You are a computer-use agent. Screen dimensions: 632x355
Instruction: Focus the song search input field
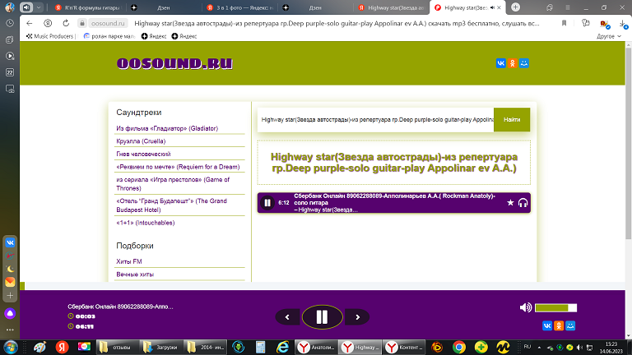[x=375, y=119]
